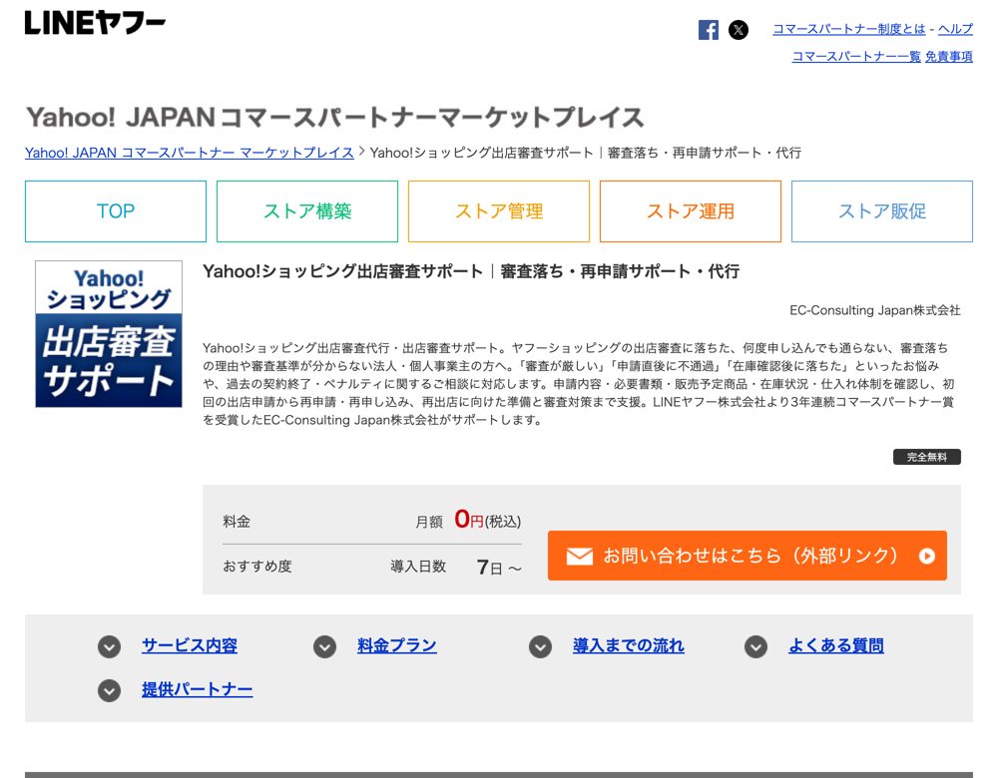
Task: Click the service heading Yahoo!ショッピング出店審査サポート
Action: (471, 271)
